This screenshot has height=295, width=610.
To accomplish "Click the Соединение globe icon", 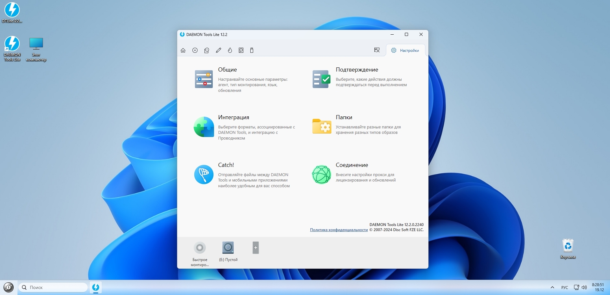I will (x=322, y=175).
